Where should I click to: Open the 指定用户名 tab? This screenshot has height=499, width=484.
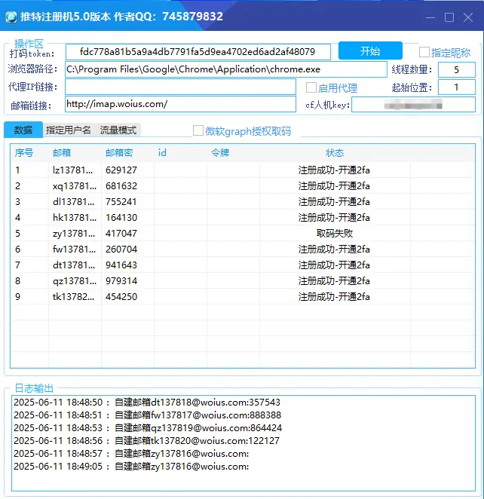coord(69,130)
